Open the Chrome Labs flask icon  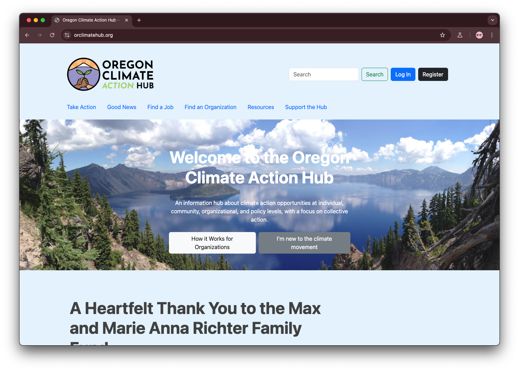[x=460, y=35]
